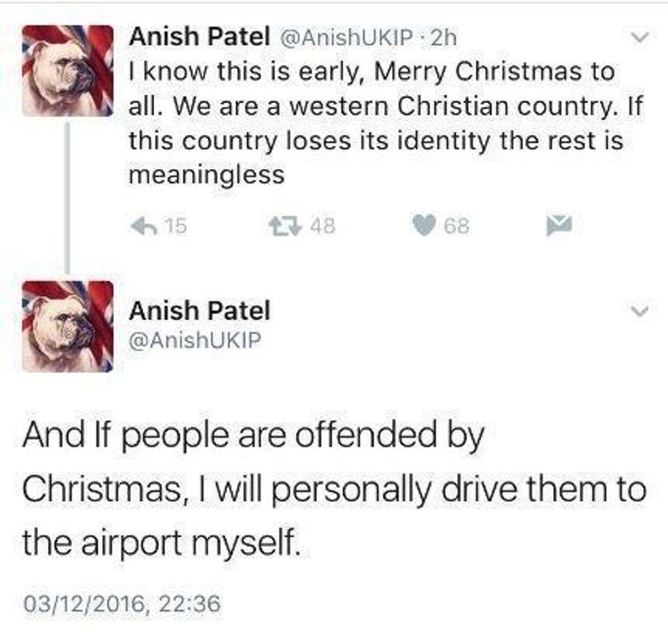Open the 03/12/2016, 22:36 timestamp
The height and width of the screenshot is (633, 668).
pos(121,604)
